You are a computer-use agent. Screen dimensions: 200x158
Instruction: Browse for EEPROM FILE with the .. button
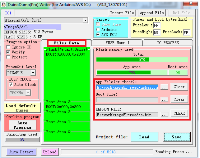(x=164, y=115)
